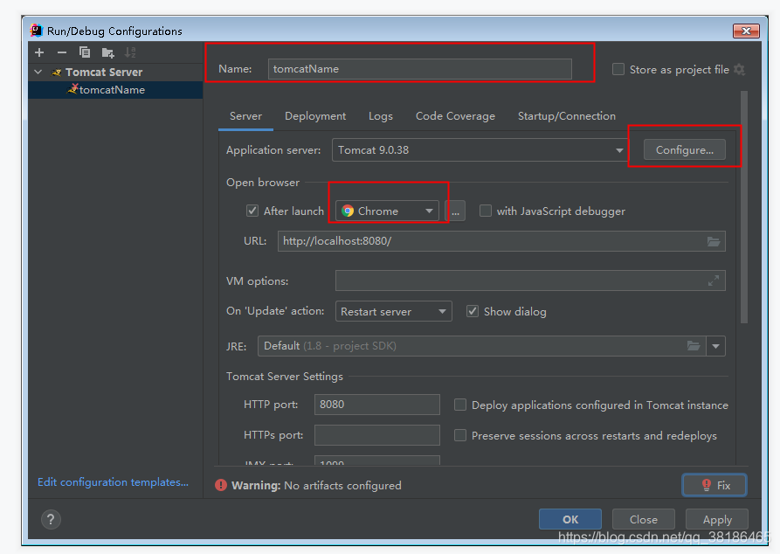This screenshot has height=554, width=780.
Task: Open Edit configuration templates link
Action: (x=113, y=481)
